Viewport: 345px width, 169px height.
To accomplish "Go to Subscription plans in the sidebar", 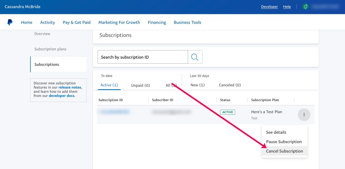I will (50, 49).
